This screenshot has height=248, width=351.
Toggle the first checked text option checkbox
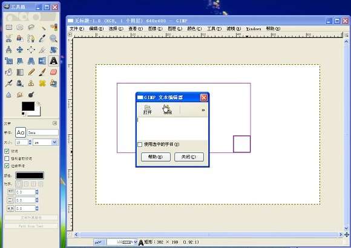tap(7, 151)
